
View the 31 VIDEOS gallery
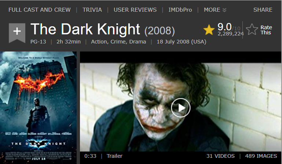[x=220, y=156]
